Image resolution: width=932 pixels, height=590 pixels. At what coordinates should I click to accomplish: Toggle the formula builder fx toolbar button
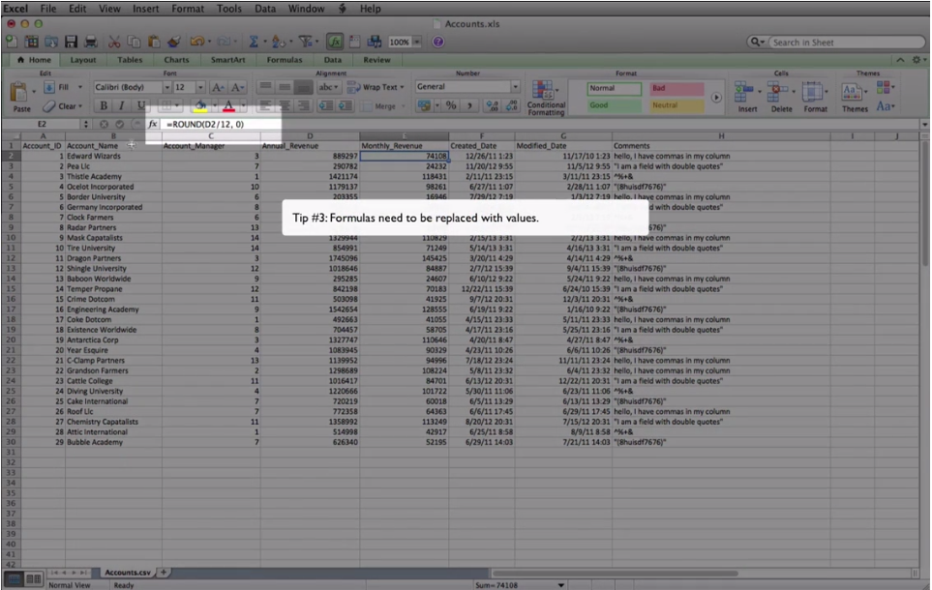pos(335,42)
